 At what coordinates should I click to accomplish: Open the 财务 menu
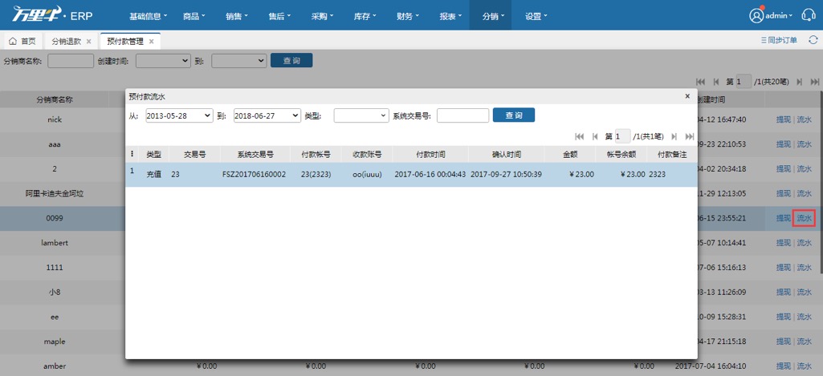(x=408, y=16)
